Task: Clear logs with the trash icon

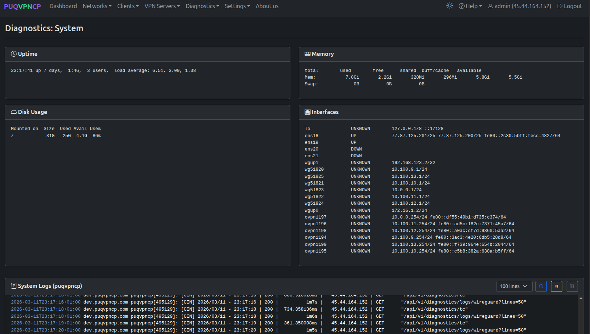Action: (572, 286)
